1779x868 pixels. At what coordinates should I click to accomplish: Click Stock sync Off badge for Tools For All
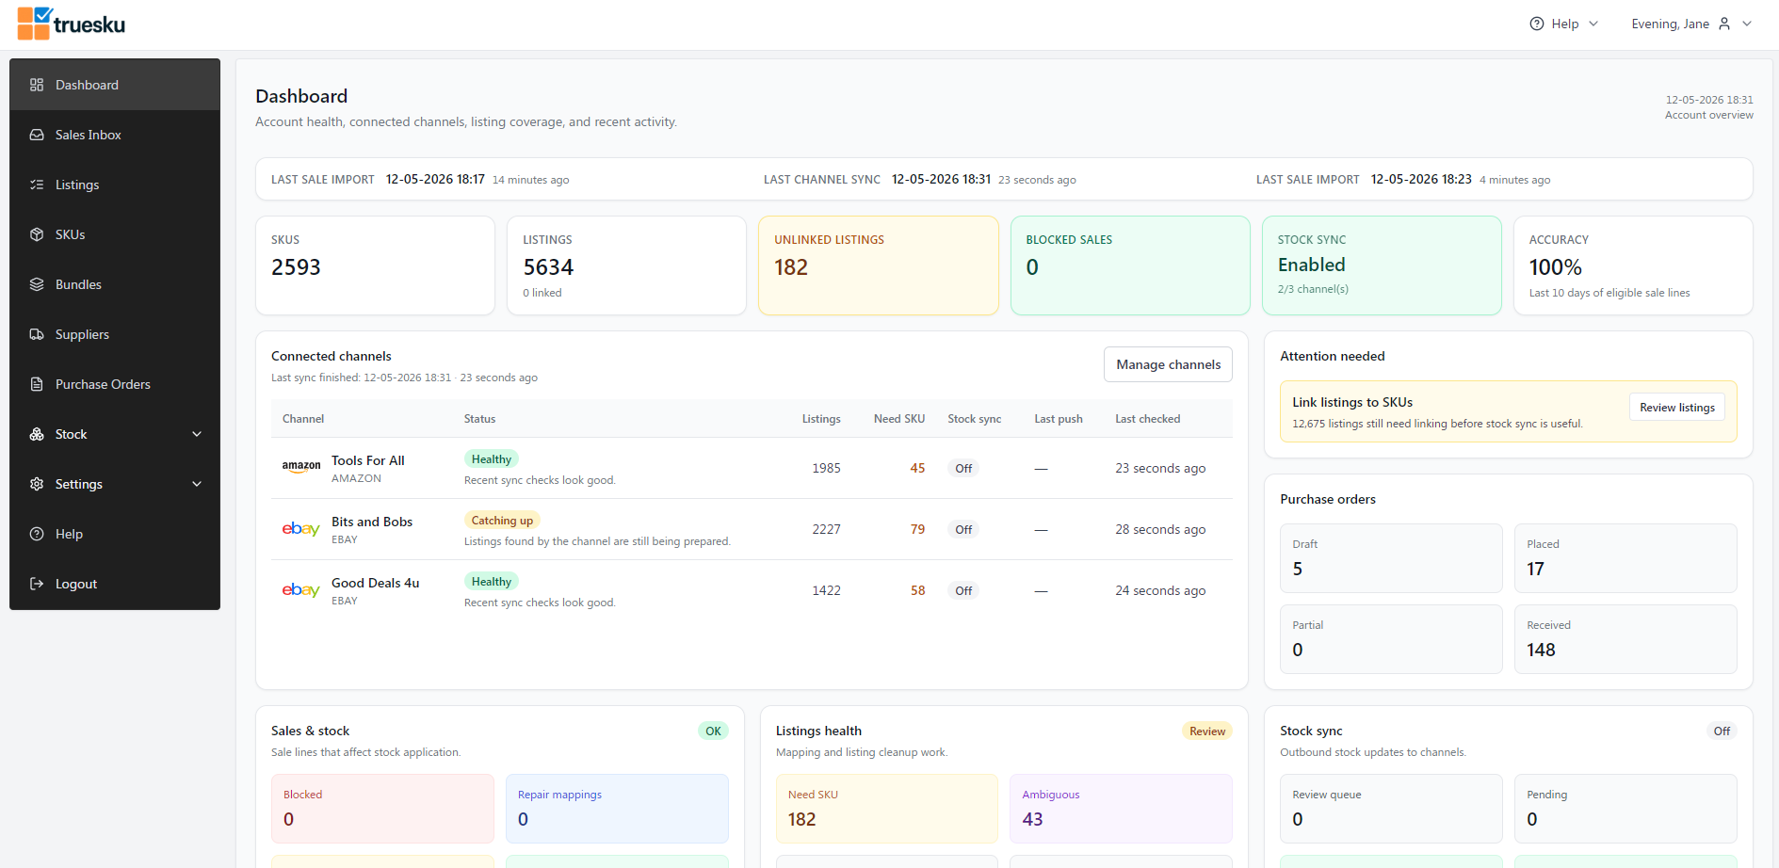[963, 468]
